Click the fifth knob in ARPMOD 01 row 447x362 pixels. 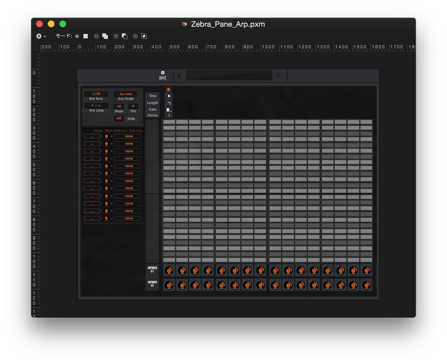(221, 270)
